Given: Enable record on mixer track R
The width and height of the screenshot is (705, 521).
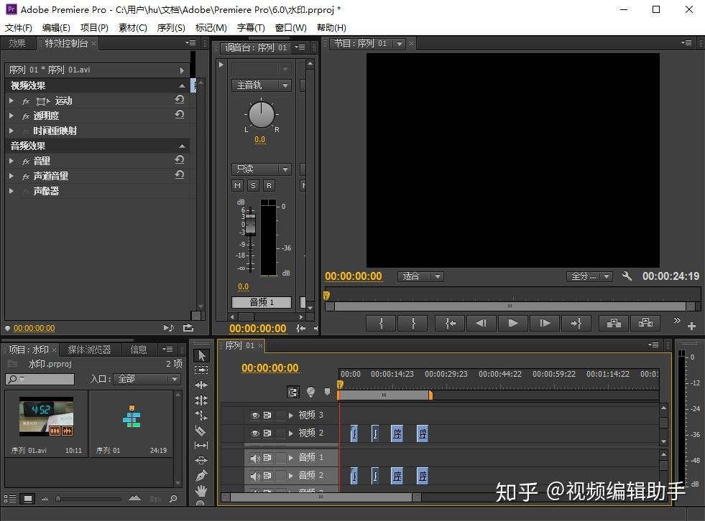Looking at the screenshot, I should coord(269,185).
